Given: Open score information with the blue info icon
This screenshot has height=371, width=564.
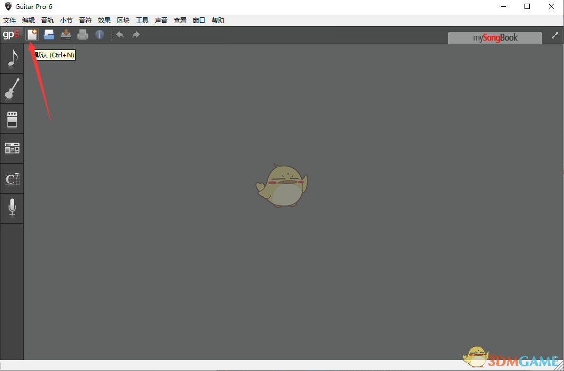Looking at the screenshot, I should (x=100, y=35).
